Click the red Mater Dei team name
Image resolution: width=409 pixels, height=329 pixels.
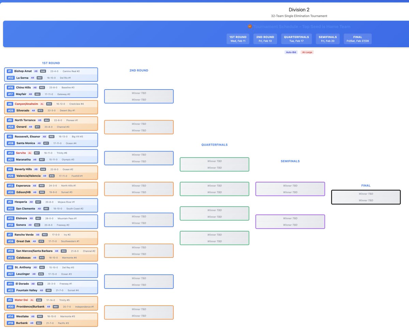(x=21, y=300)
